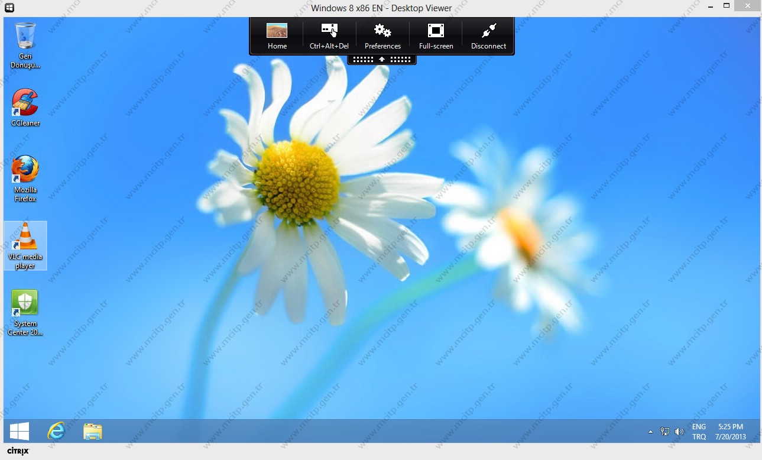Select the VLC media player desktop shortcut
Screen dimensions: 762x460
tap(25, 245)
